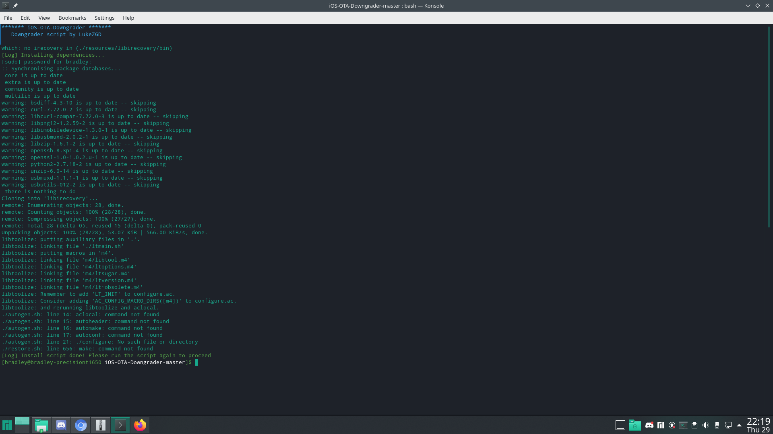Open the removable USB devices tray icon
The image size is (773, 434).
coord(717,425)
